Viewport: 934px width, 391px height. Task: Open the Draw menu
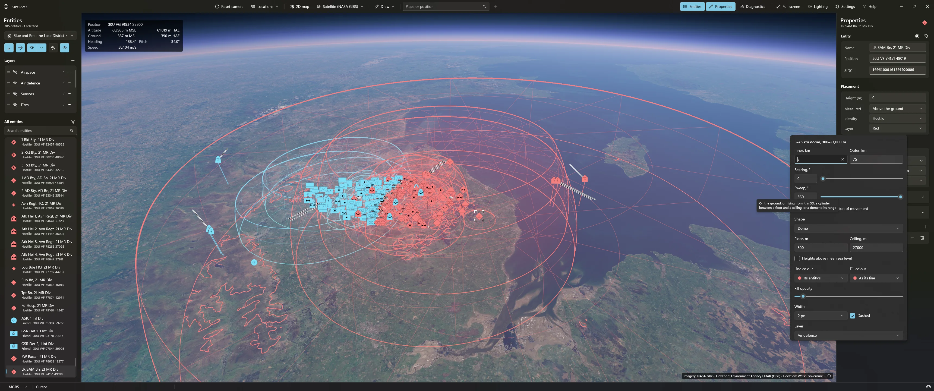point(385,7)
